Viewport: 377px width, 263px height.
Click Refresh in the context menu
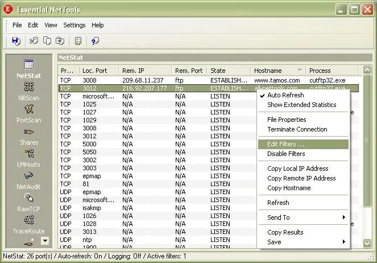point(304,203)
